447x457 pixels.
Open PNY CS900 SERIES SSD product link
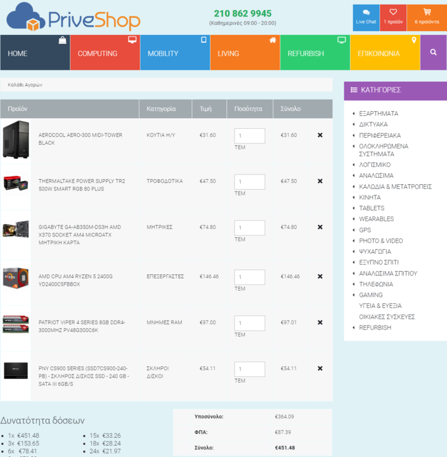[84, 376]
